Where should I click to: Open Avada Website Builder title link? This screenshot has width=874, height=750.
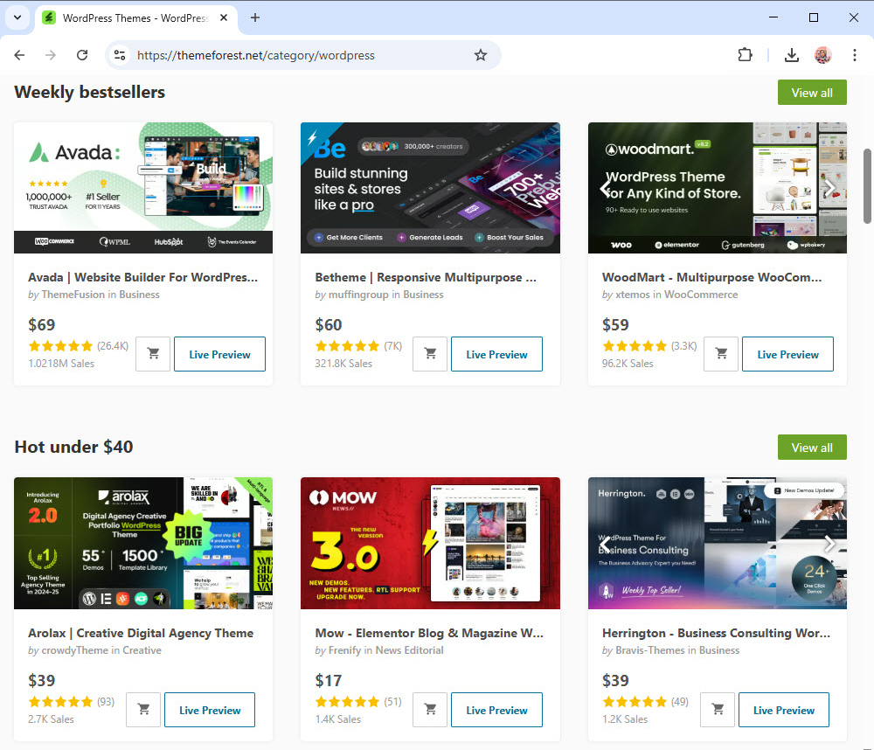click(142, 277)
